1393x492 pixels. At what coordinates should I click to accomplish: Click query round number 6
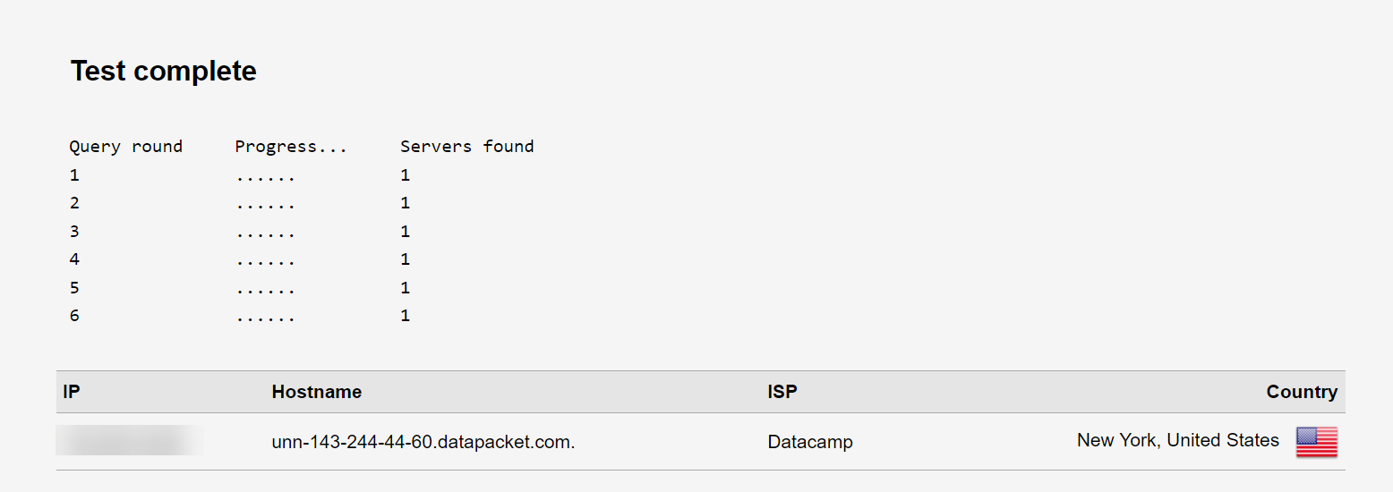pyautogui.click(x=74, y=316)
